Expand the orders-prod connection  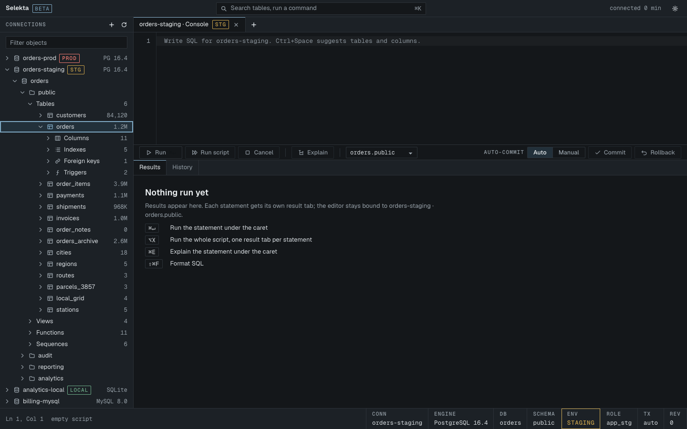point(7,58)
